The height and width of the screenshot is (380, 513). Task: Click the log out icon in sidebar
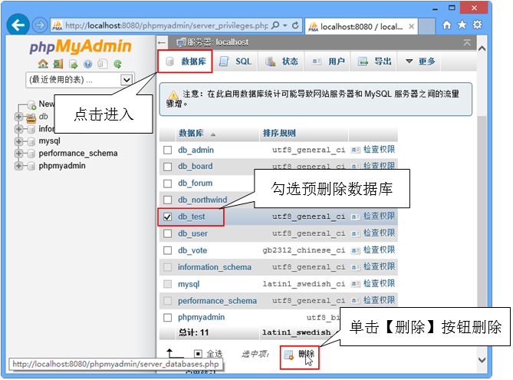(58, 64)
